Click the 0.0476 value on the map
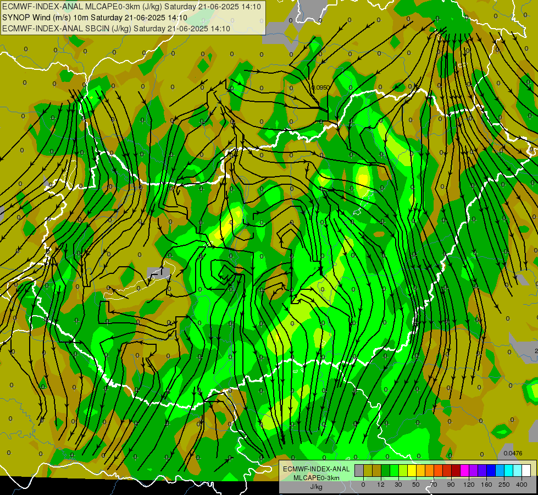This screenshot has width=538, height=495. click(513, 453)
